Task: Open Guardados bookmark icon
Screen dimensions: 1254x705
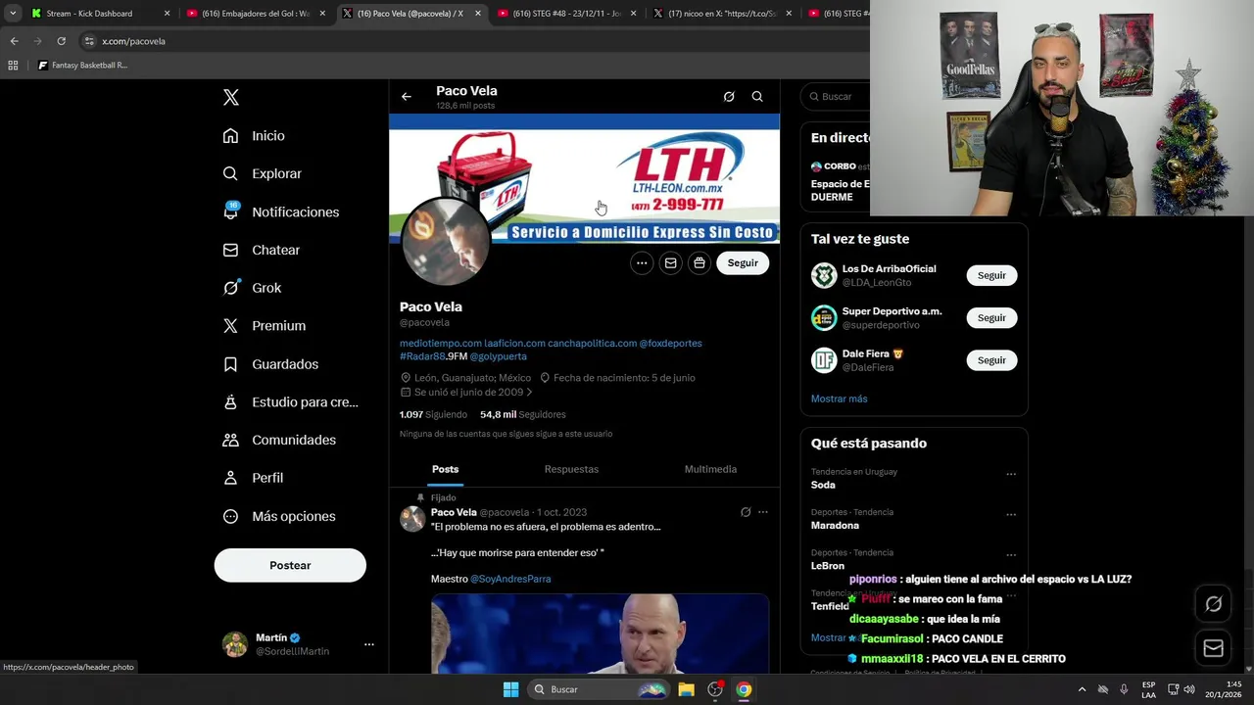Action: pos(230,364)
